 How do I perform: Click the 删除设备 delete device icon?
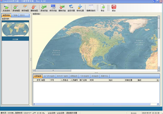tap(62, 7)
